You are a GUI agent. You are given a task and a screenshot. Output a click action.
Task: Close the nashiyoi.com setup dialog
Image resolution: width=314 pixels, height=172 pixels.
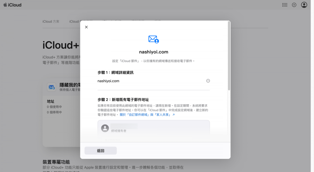point(86,27)
